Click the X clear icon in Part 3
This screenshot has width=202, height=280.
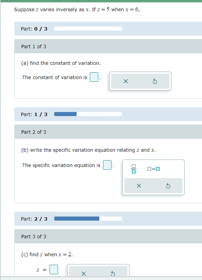pos(84,273)
